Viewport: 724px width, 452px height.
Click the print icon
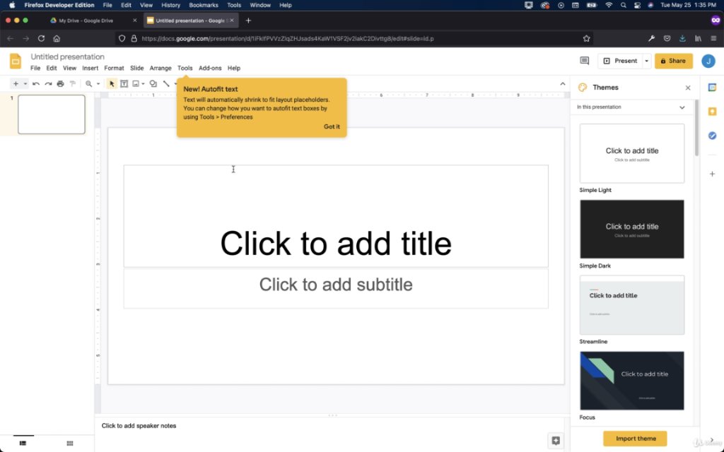(x=61, y=84)
